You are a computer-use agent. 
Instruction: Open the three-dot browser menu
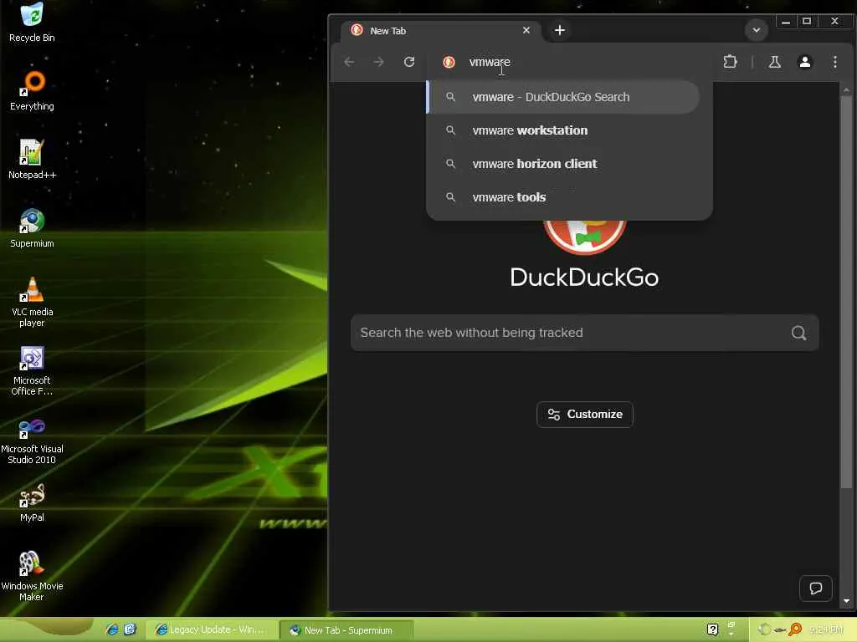(x=835, y=62)
